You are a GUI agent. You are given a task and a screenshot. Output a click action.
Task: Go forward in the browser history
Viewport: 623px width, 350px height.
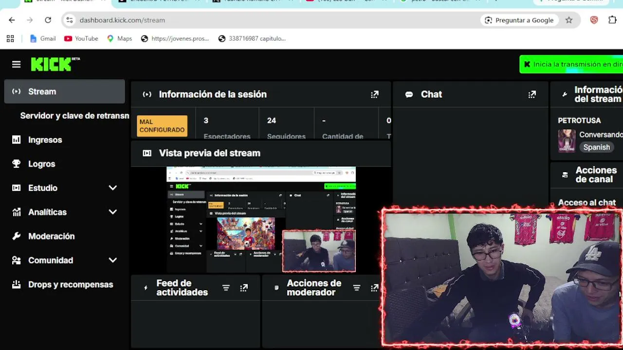pos(30,20)
